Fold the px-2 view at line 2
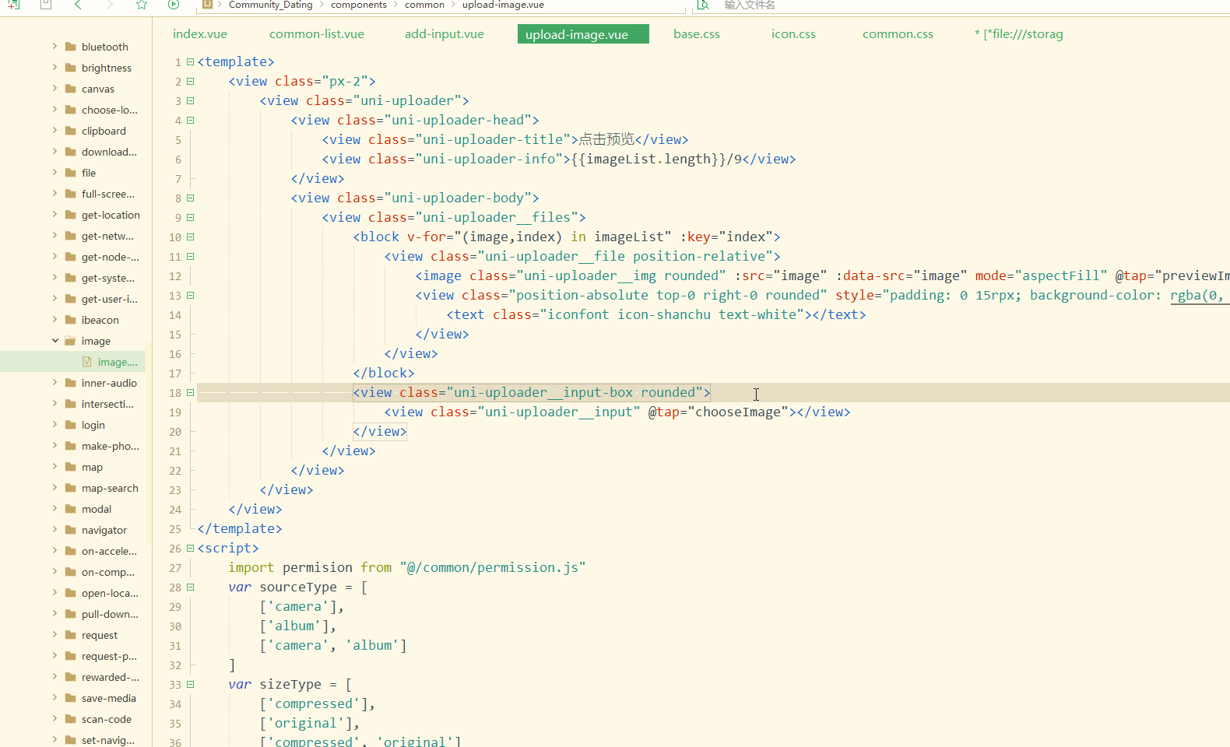 190,81
